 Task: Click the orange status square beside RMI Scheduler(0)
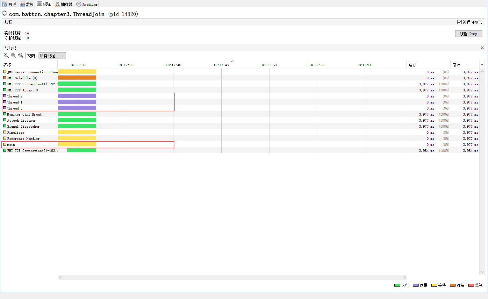(4, 78)
